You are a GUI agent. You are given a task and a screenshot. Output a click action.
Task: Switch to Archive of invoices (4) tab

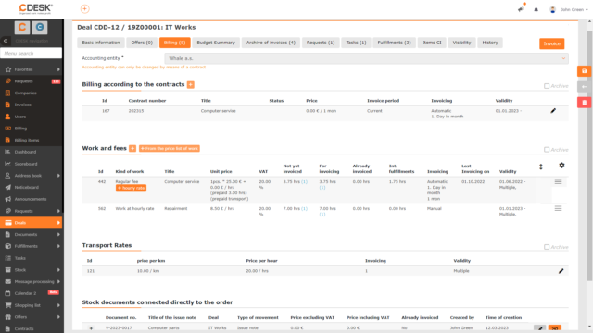pos(271,43)
